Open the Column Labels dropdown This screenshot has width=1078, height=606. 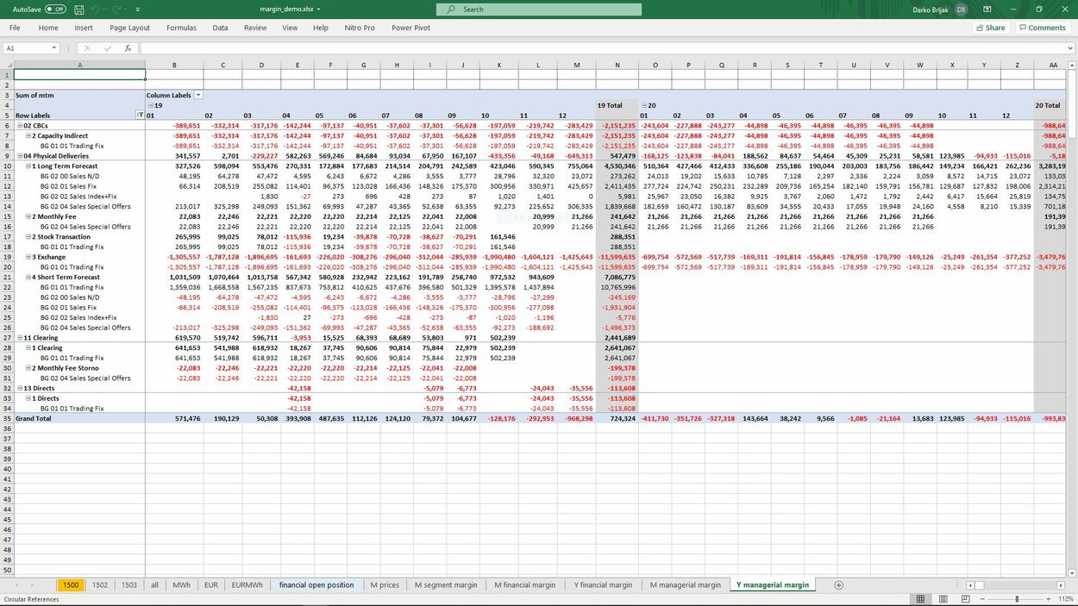tap(198, 95)
